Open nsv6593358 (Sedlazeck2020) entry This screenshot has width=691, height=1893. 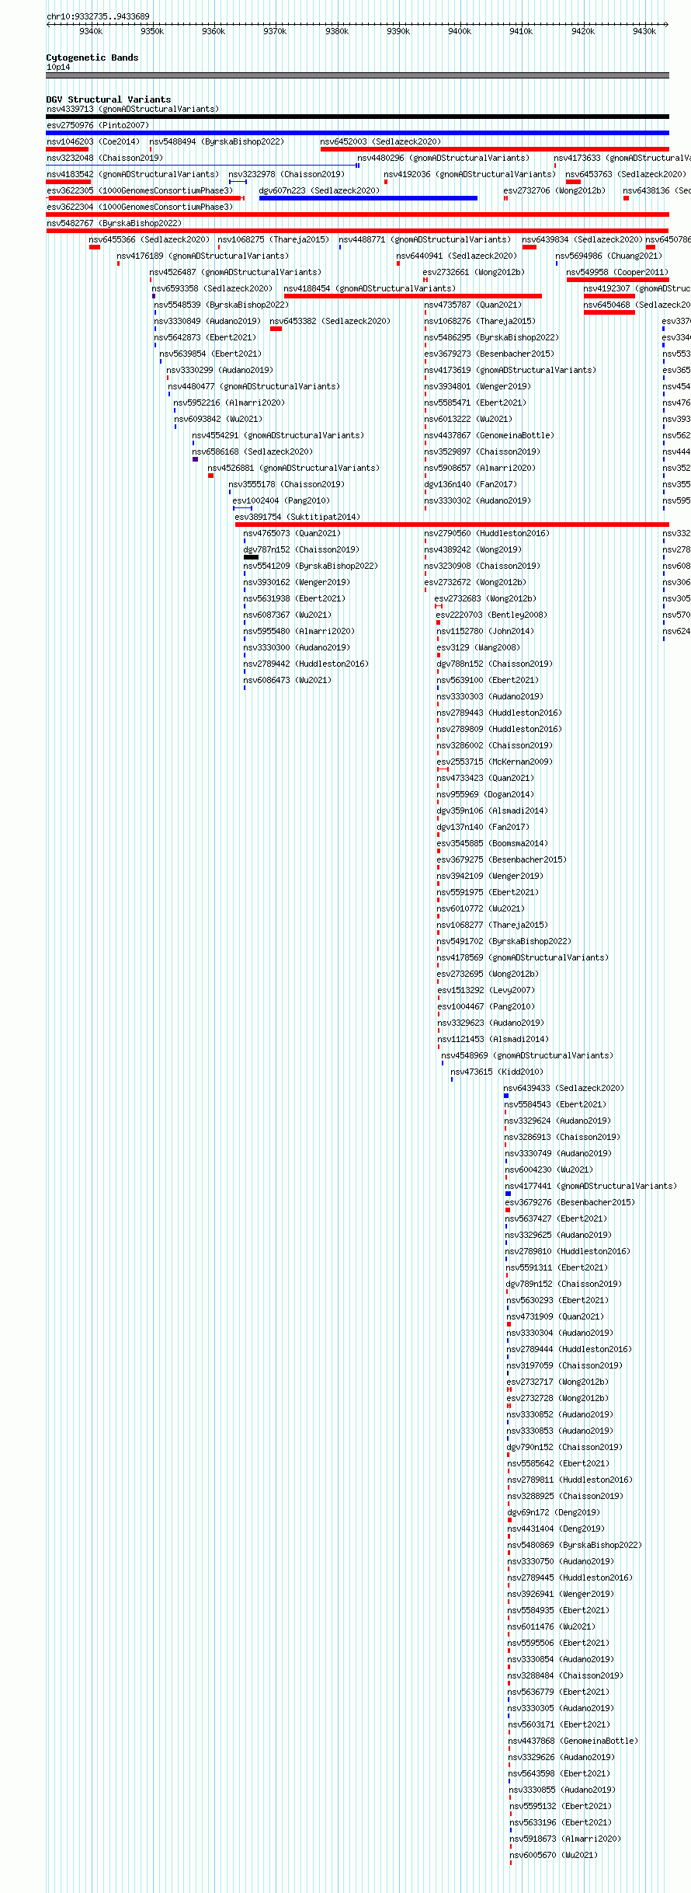(212, 288)
